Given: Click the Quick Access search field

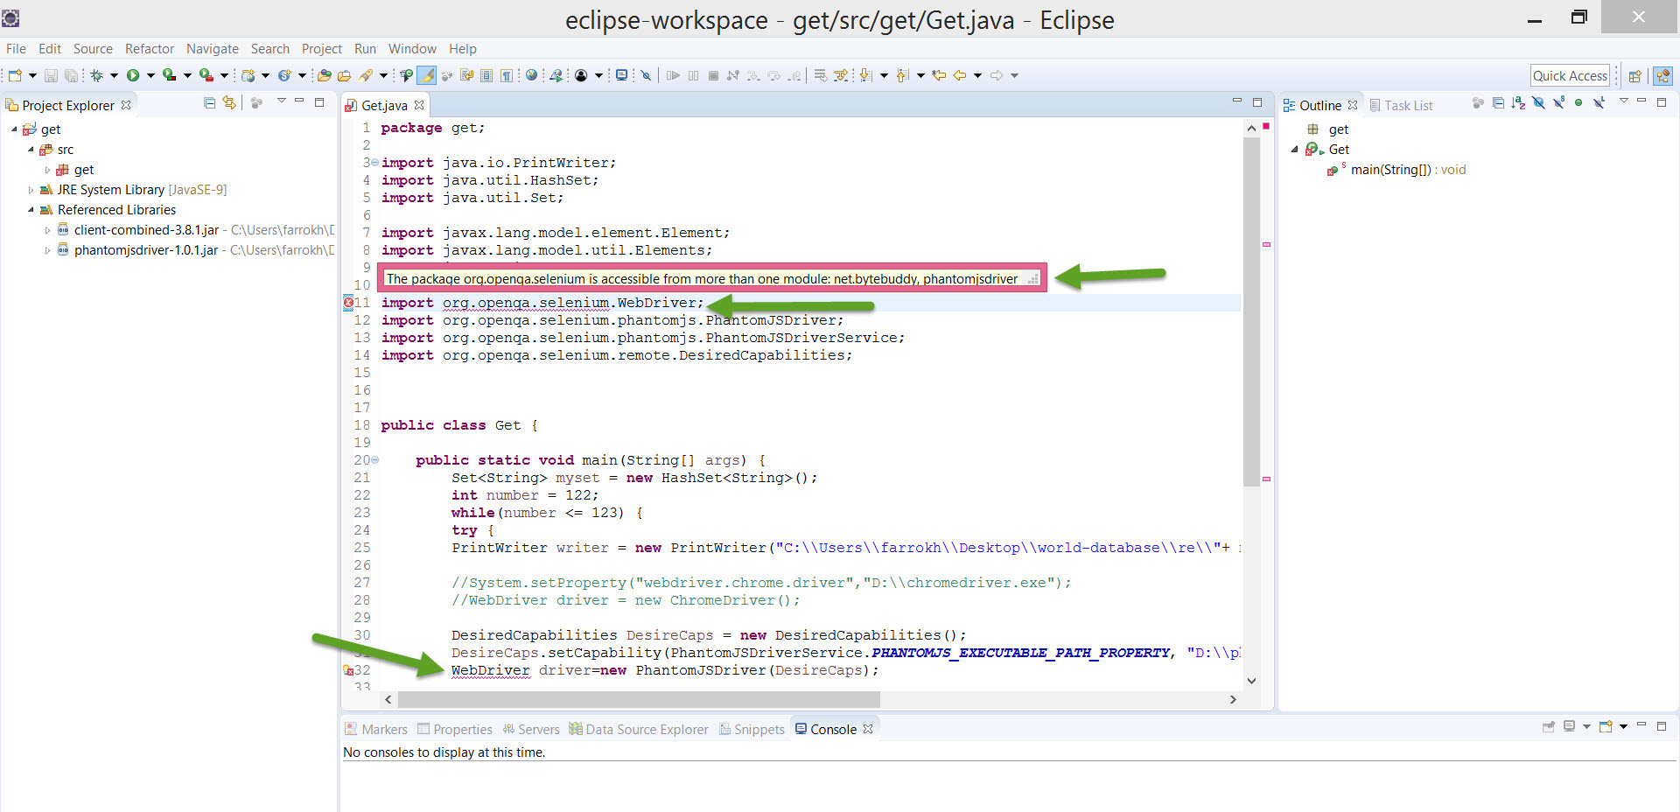Looking at the screenshot, I should (1570, 75).
